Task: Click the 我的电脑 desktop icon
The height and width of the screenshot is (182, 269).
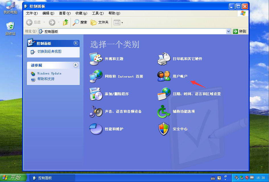Action: click(x=11, y=8)
